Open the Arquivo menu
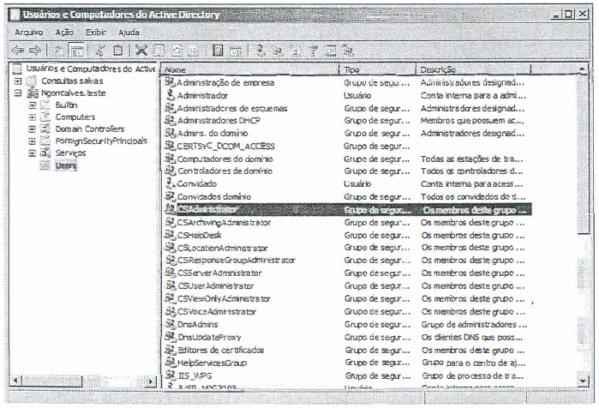 [x=28, y=32]
